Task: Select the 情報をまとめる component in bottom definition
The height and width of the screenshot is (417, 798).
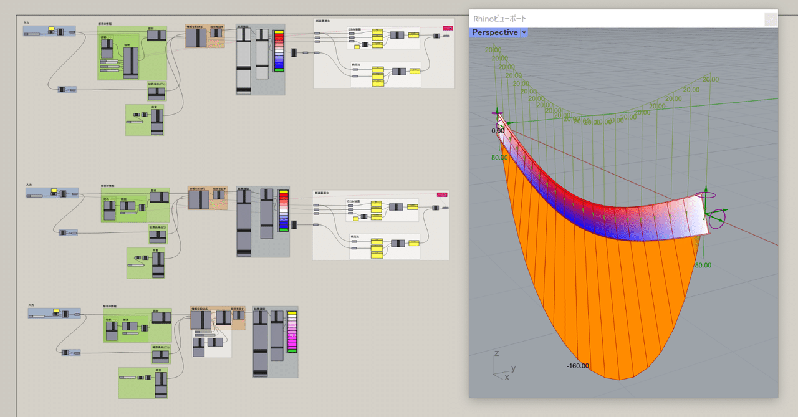Action: pos(201,320)
